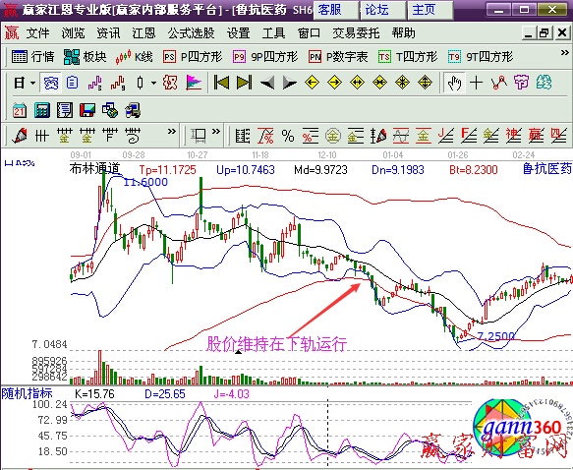
Task: Click the flag chart icon
Action: click(x=194, y=83)
